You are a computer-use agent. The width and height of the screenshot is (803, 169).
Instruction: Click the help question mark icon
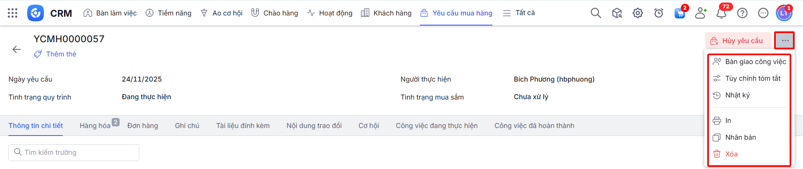pyautogui.click(x=742, y=13)
